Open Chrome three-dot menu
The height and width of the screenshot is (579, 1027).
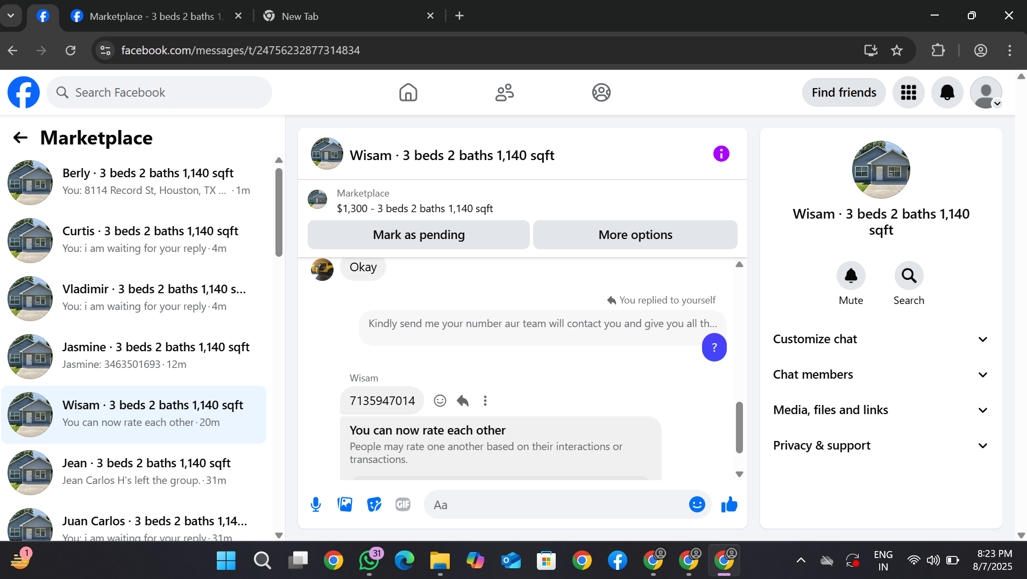tap(1010, 50)
